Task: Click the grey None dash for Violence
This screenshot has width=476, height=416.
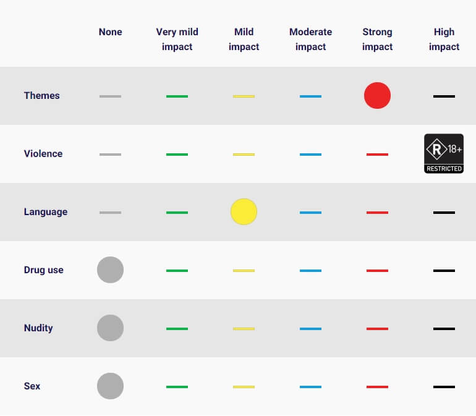Action: pos(110,155)
